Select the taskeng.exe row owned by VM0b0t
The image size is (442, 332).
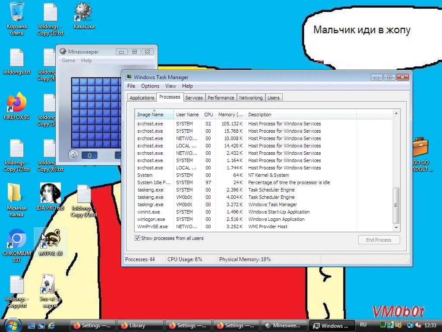pyautogui.click(x=263, y=197)
